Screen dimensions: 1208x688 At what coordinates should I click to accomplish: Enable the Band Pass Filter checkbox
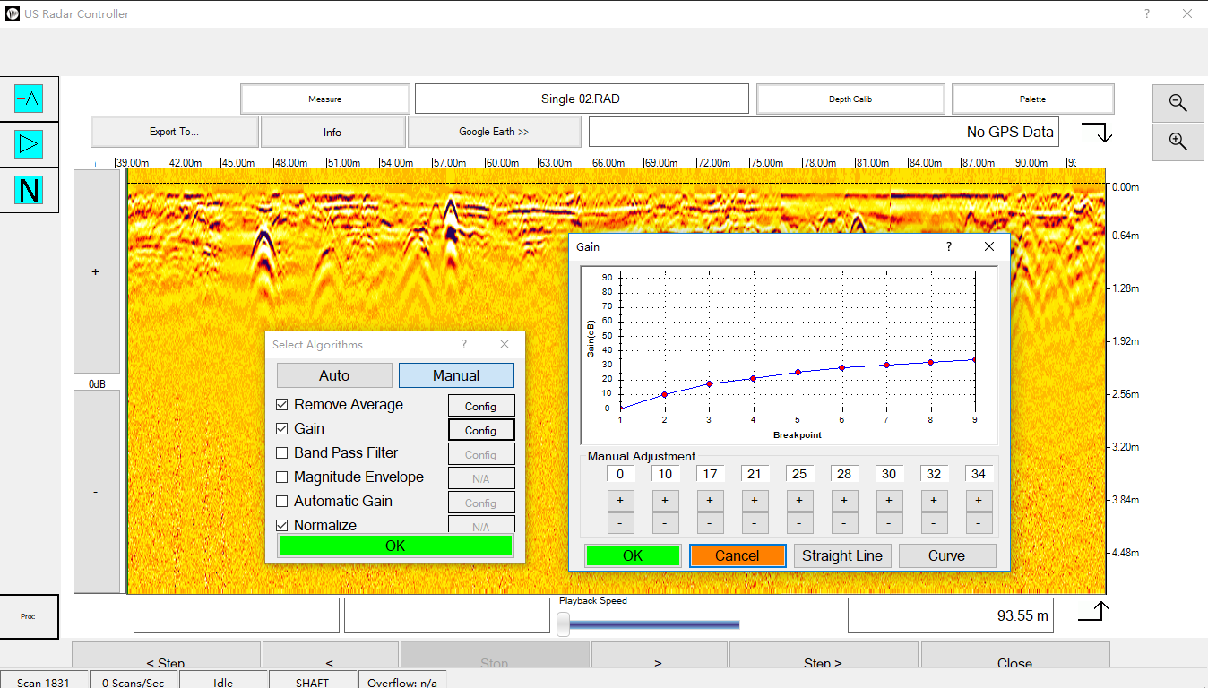(x=282, y=453)
